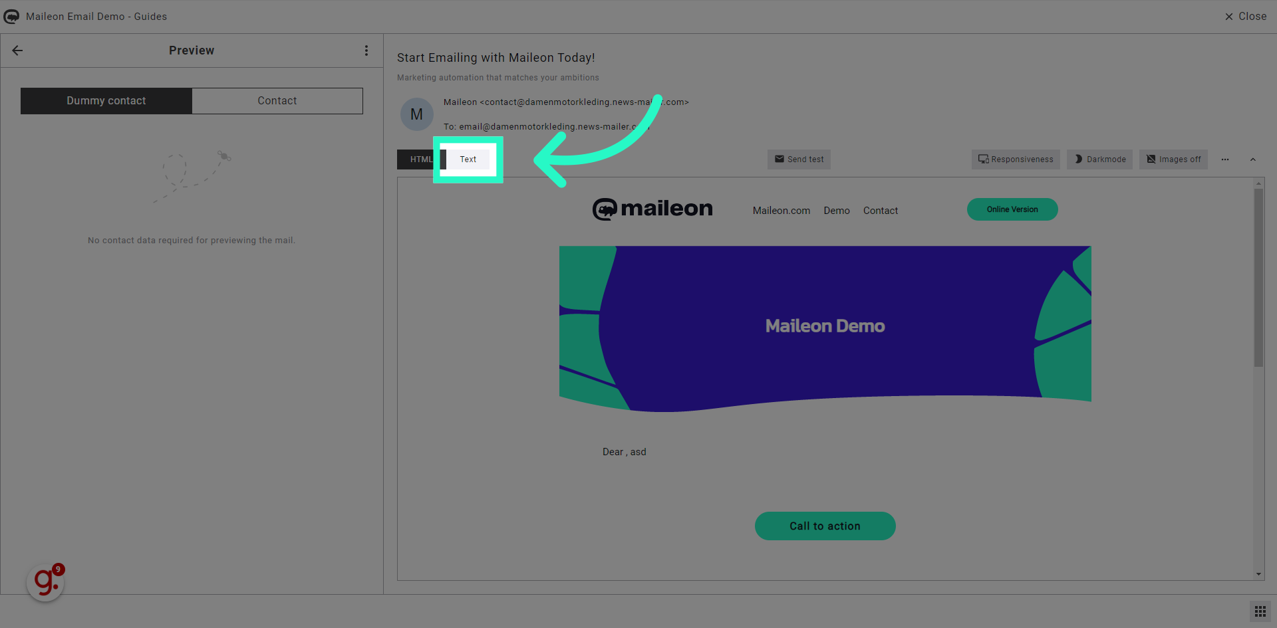
Task: Click the maileon logo in the email
Action: [652, 209]
